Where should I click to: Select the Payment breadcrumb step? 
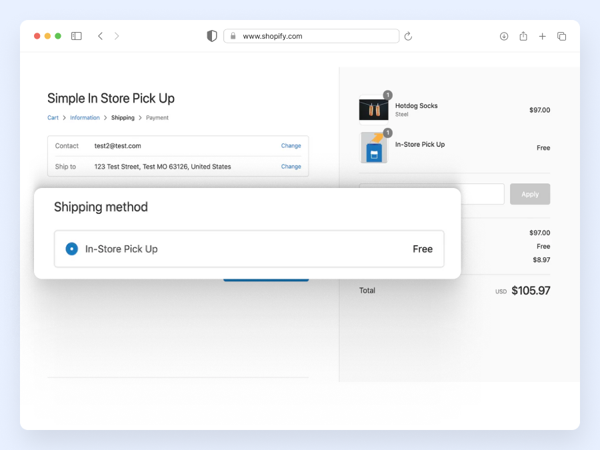(x=157, y=118)
